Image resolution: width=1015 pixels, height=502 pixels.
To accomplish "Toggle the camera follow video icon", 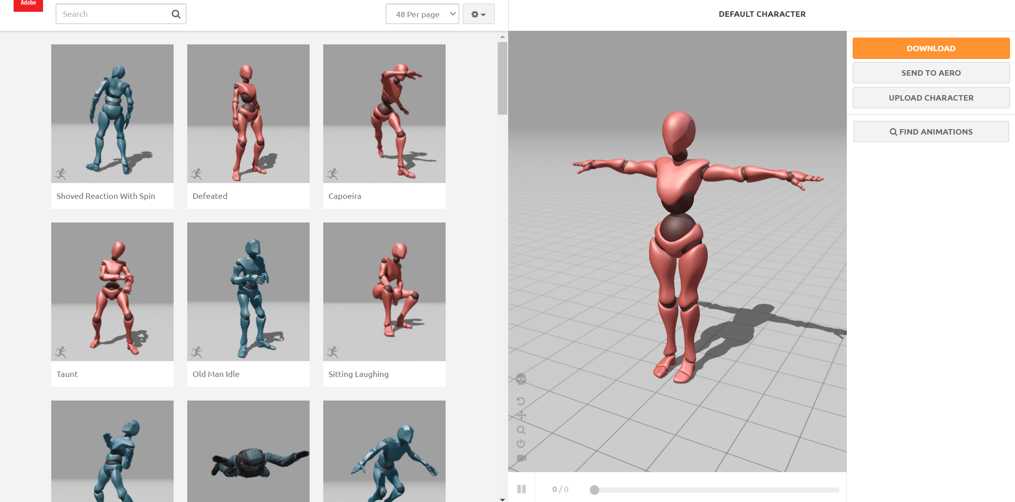I will coord(521,458).
